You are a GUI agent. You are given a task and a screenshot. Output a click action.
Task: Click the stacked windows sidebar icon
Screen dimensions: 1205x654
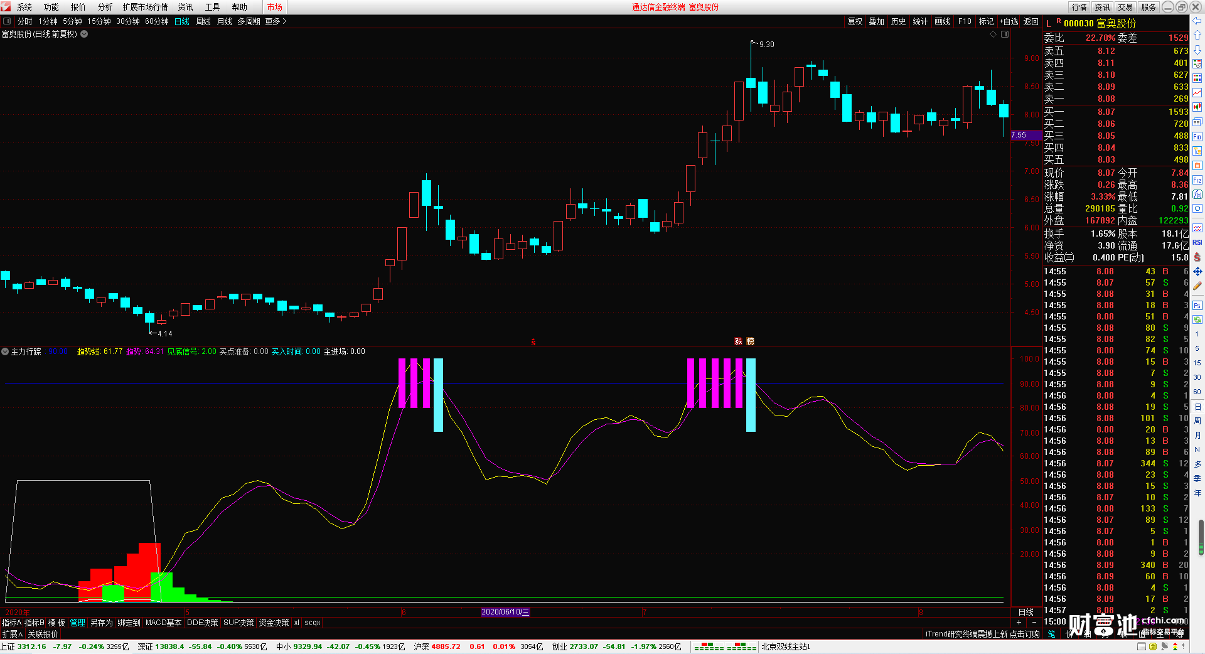pyautogui.click(x=1197, y=122)
